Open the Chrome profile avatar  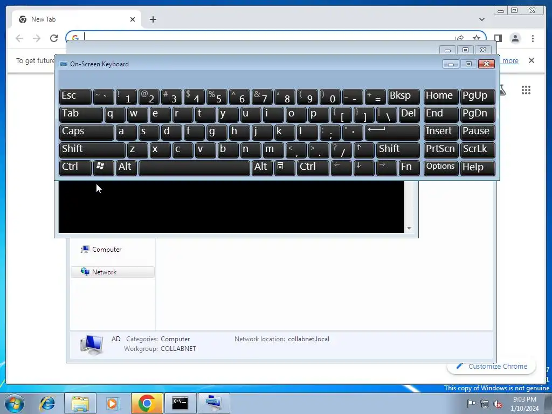[515, 38]
